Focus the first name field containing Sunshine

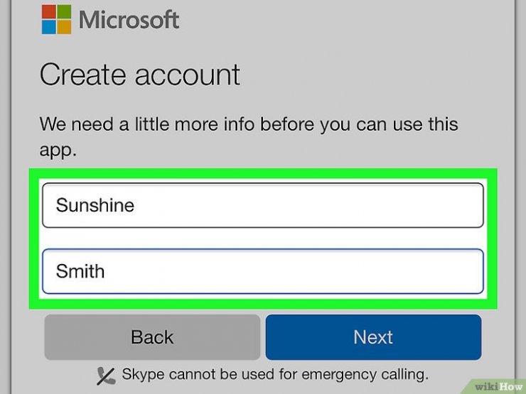(263, 205)
